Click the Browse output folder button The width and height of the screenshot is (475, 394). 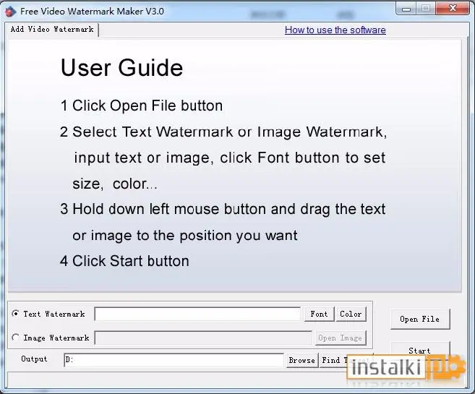302,360
